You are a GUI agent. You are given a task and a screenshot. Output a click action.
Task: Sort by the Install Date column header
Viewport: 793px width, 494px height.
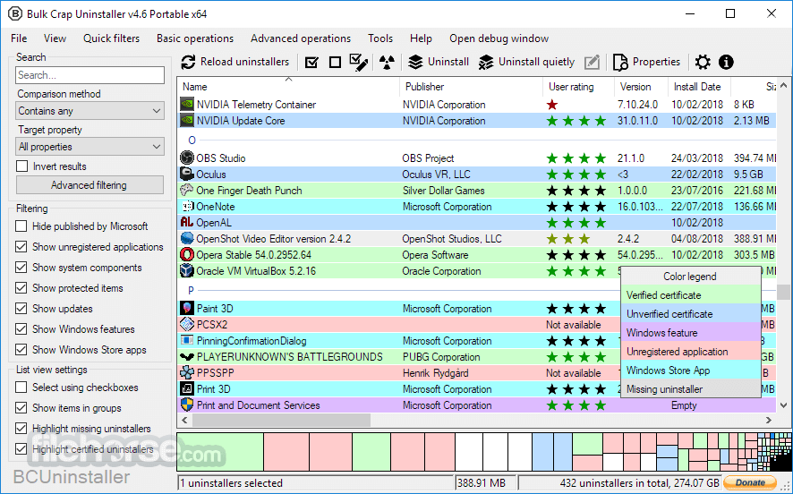pyautogui.click(x=699, y=87)
